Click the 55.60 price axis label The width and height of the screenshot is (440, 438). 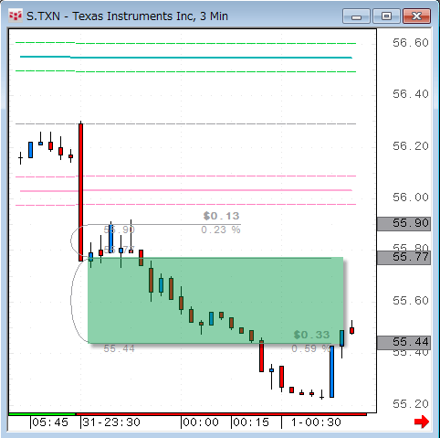coord(411,301)
